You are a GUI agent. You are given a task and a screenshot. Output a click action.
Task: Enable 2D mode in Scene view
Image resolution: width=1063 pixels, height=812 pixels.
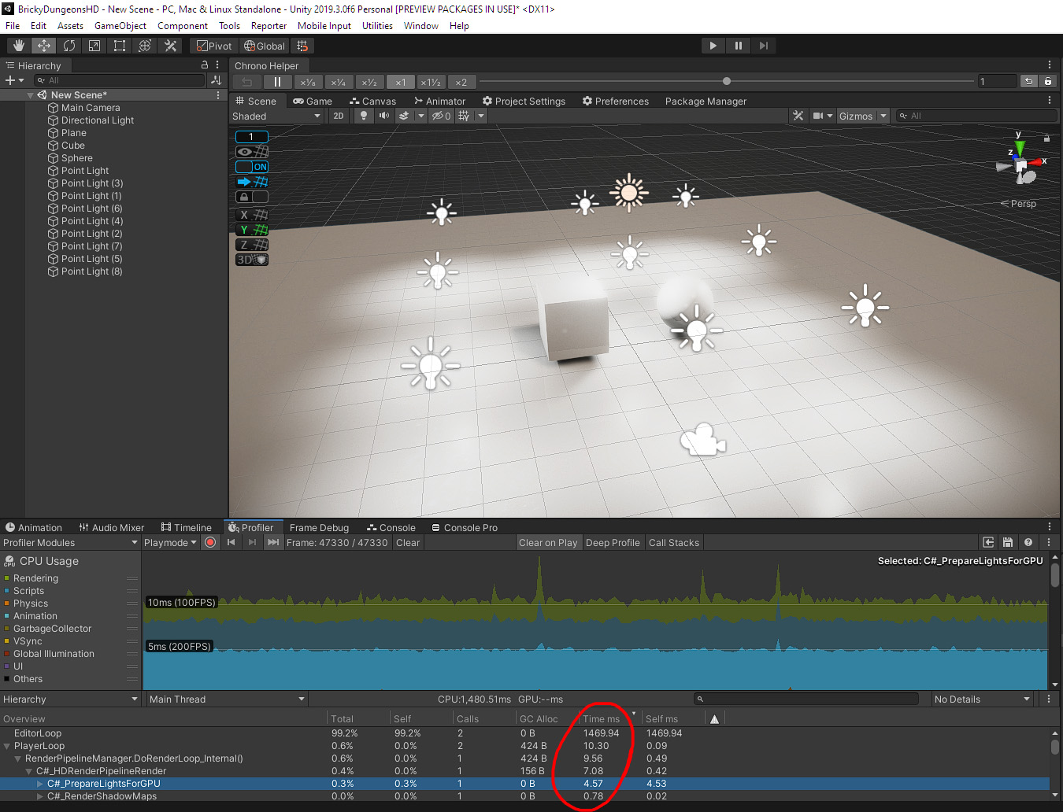pyautogui.click(x=338, y=116)
